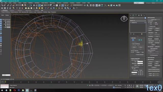The height and width of the screenshot is (92, 163).
Task: Click the Mirror tool icon
Action: point(85,5)
